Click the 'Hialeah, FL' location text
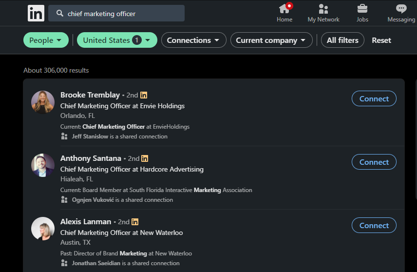Viewport: 417px width, 272px height. tap(76, 179)
